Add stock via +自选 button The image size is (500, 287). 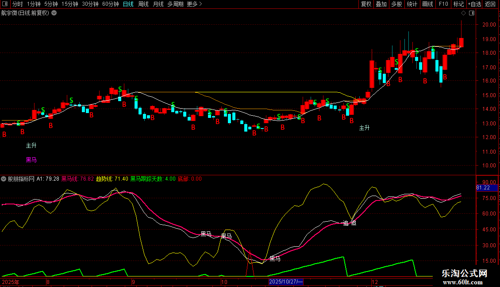pos(474,4)
